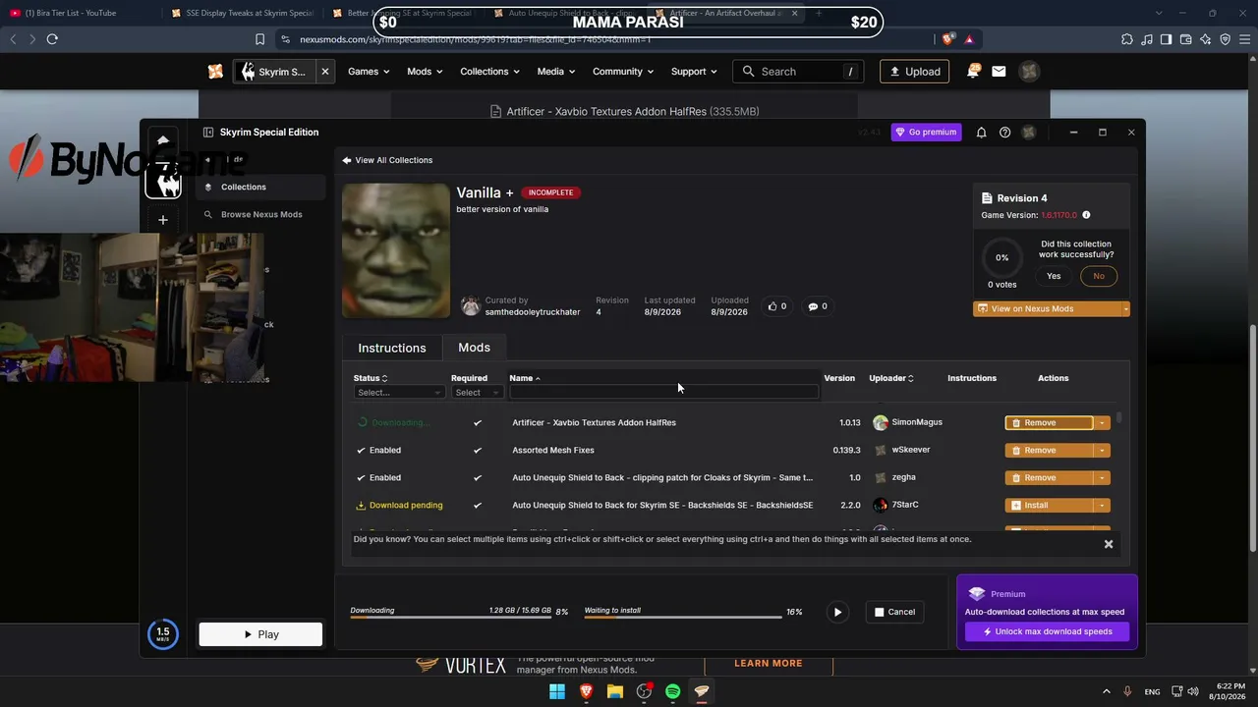Viewport: 1258px width, 707px height.
Task: Search on Nexus Mods website
Action: pos(800,72)
